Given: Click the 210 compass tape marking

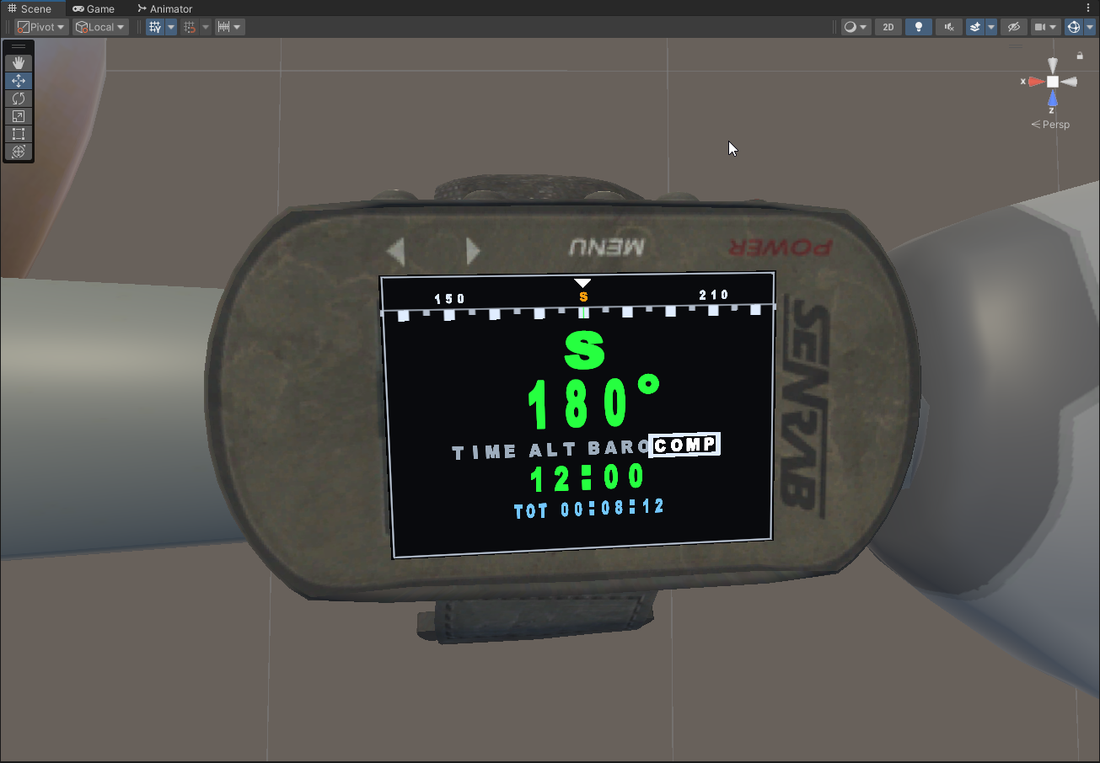Looking at the screenshot, I should click(x=714, y=295).
